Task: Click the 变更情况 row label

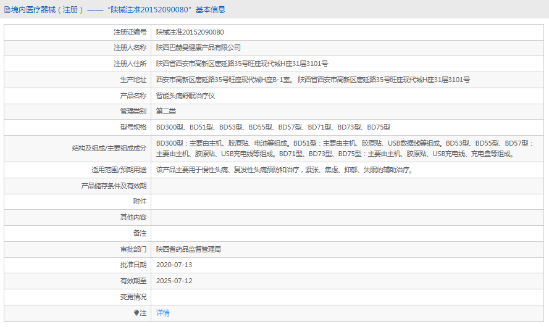Action: (x=133, y=297)
